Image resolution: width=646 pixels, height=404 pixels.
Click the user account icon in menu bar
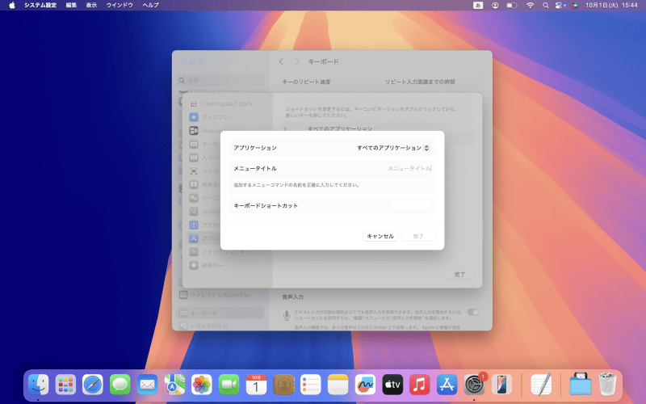pos(495,6)
